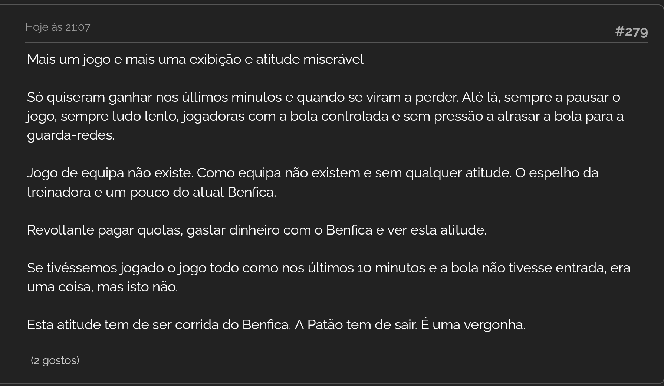Click the "Hoje às 21:07" post timestamp
The image size is (664, 386).
click(x=57, y=27)
